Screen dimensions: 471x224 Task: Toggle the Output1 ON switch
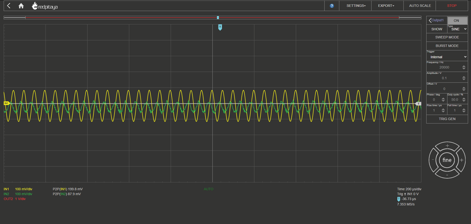(x=457, y=21)
